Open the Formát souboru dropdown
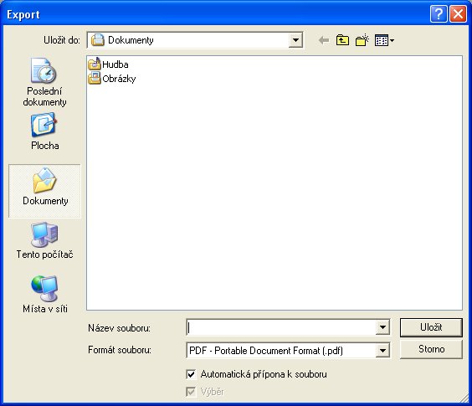The image size is (472, 406). pos(382,350)
